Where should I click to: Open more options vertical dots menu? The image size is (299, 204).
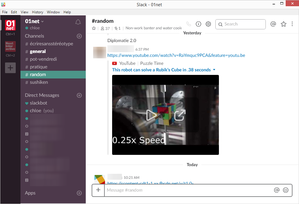tap(292, 24)
